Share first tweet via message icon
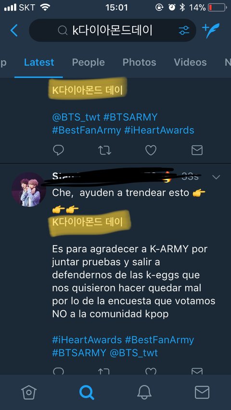Image resolution: width=231 pixels, height=410 pixels. (x=197, y=150)
